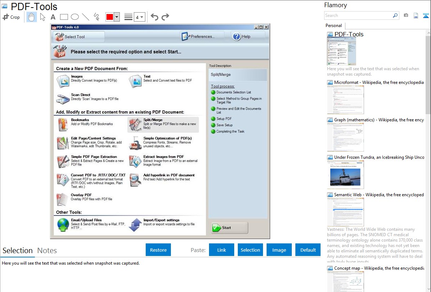Choose the arrow pointer tool
The height and width of the screenshot is (292, 431).
coord(42,17)
